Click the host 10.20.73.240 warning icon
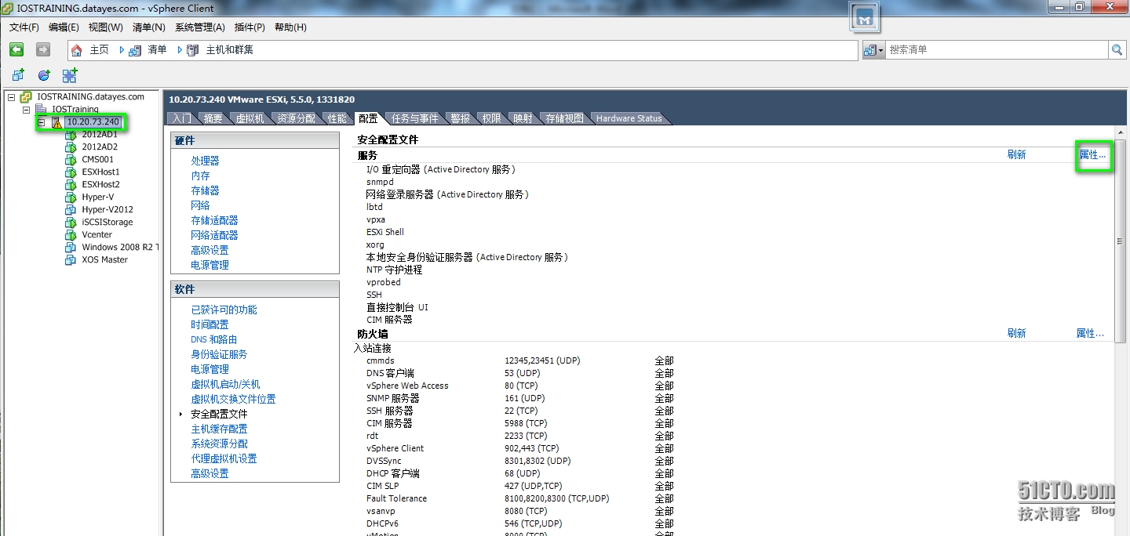Screen dimensions: 1130x536 (56, 122)
